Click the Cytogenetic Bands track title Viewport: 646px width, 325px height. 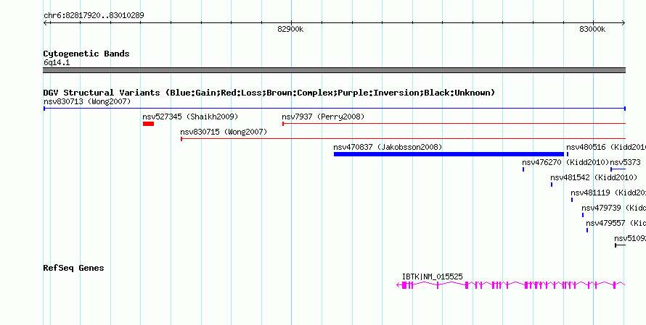[86, 54]
